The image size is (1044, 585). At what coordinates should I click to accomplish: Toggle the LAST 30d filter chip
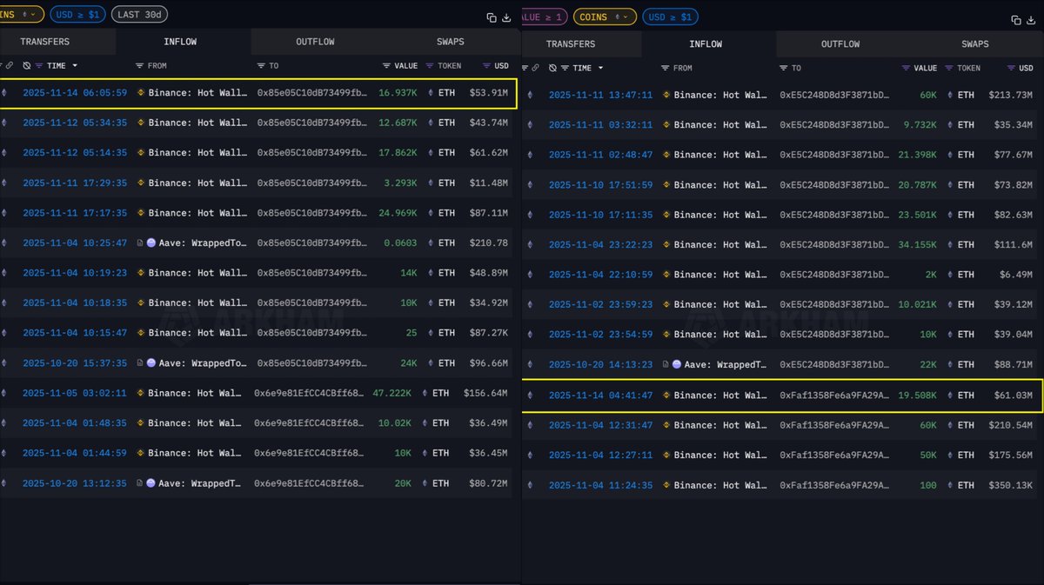coord(140,15)
